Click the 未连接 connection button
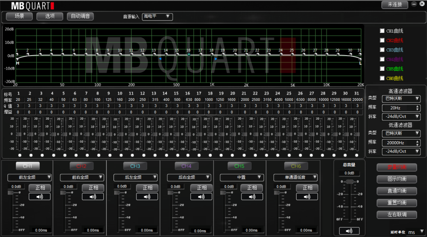The width and height of the screenshot is (427, 237). click(x=394, y=5)
